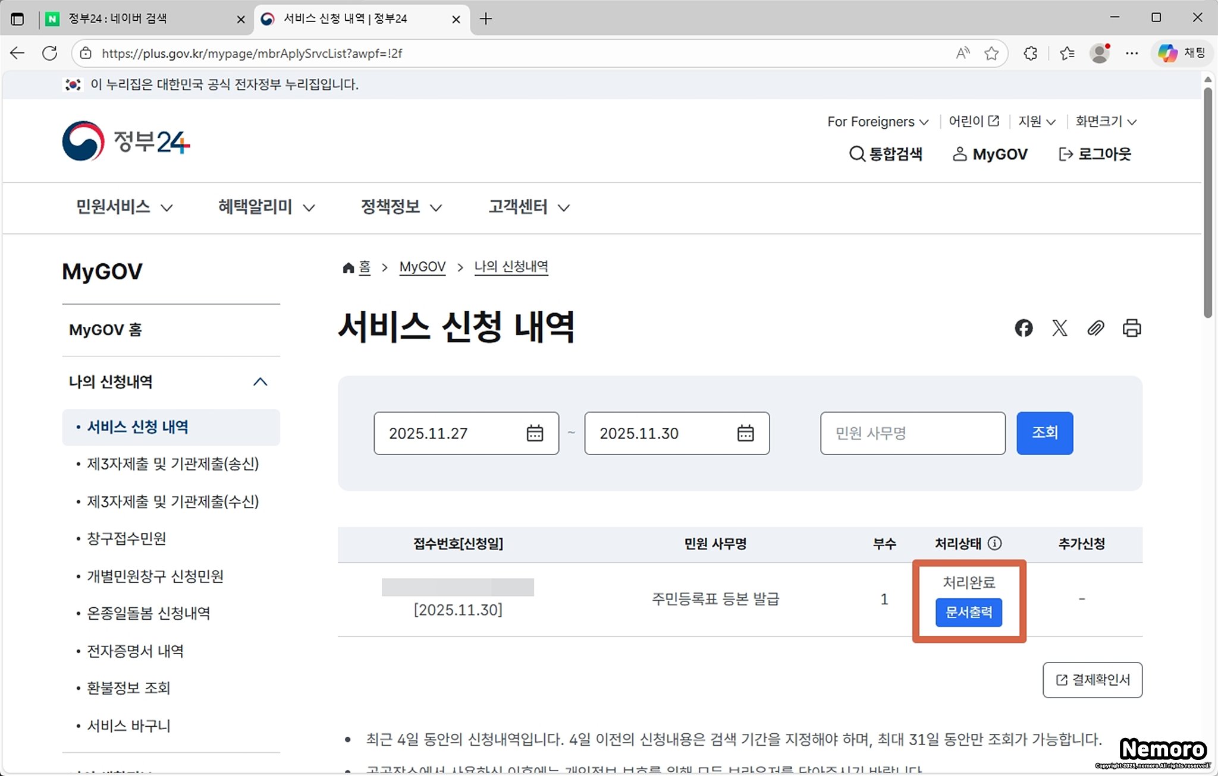Copy link with paperclip icon
This screenshot has height=776, width=1218.
pos(1095,328)
